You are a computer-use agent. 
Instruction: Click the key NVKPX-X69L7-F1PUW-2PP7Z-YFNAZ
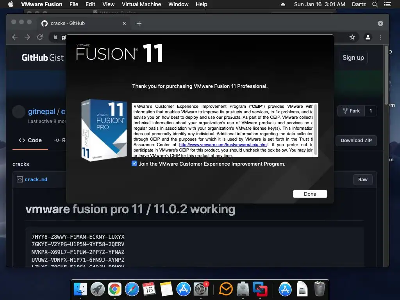click(x=78, y=252)
